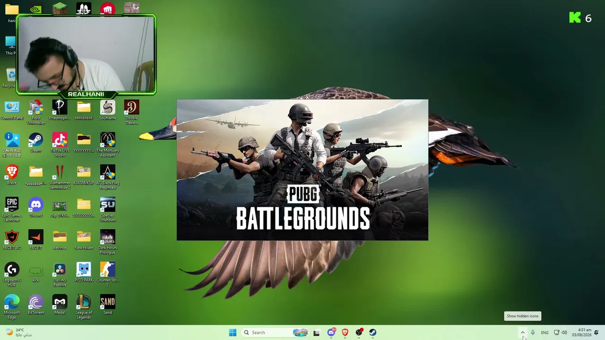Screen dimensions: 605x340
Task: Select the SSSSSSSS folder on the desktop
Action: (x=84, y=208)
